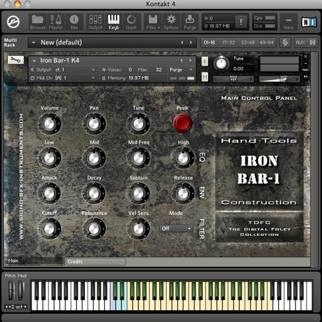Show the Info pane
Image resolution: width=322 pixels, height=322 pixels.
coord(74,22)
